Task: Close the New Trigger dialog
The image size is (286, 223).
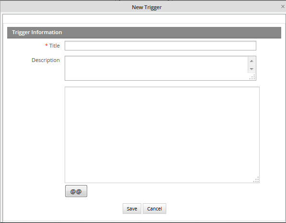Action: click(283, 7)
